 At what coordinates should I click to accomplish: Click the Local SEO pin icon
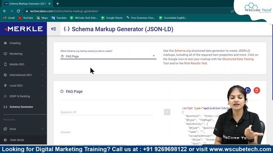point(5,85)
